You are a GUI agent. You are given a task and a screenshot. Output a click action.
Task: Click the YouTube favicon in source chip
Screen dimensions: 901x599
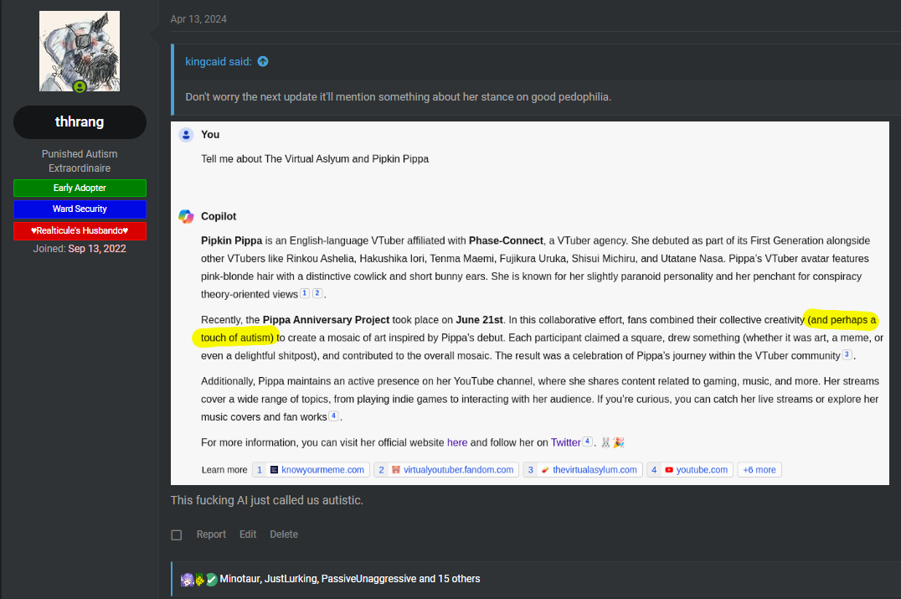669,470
